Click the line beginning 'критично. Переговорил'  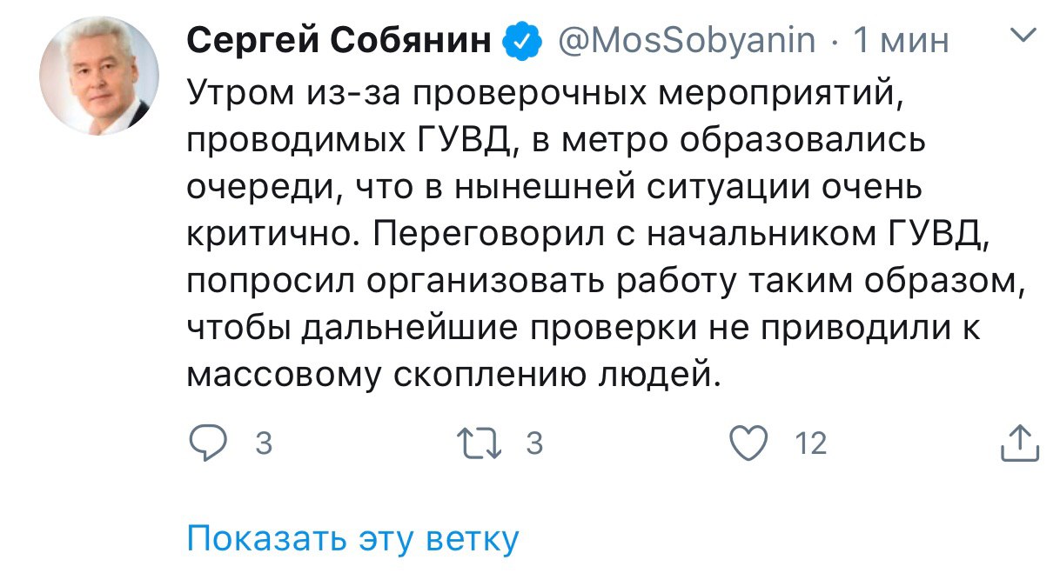coord(583,233)
